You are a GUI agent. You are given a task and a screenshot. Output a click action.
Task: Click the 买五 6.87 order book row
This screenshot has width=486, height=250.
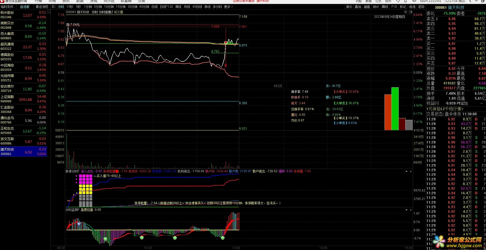pos(456,63)
